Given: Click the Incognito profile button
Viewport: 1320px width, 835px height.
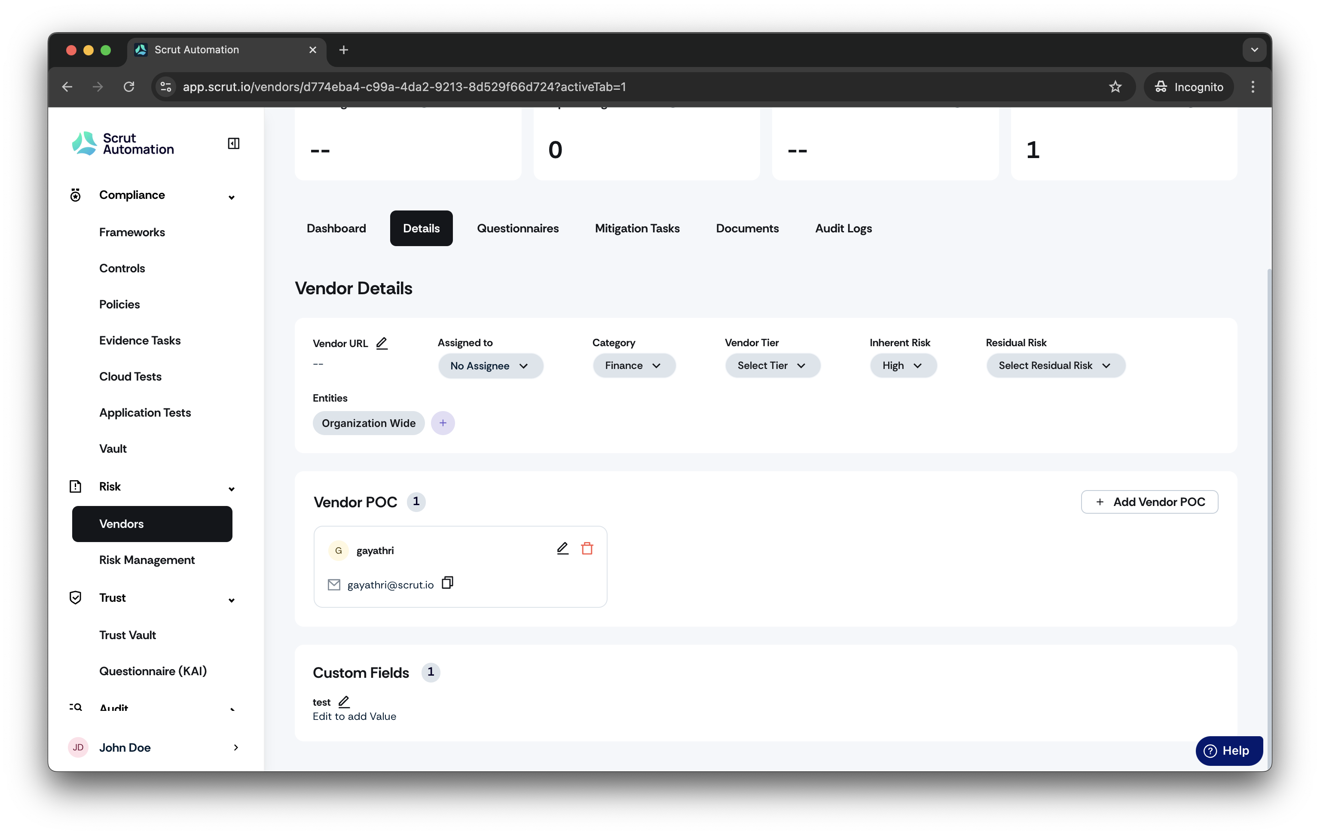Looking at the screenshot, I should click(1189, 87).
